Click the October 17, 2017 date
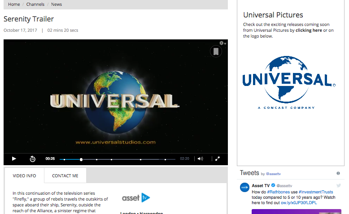349x214 pixels. [20, 30]
